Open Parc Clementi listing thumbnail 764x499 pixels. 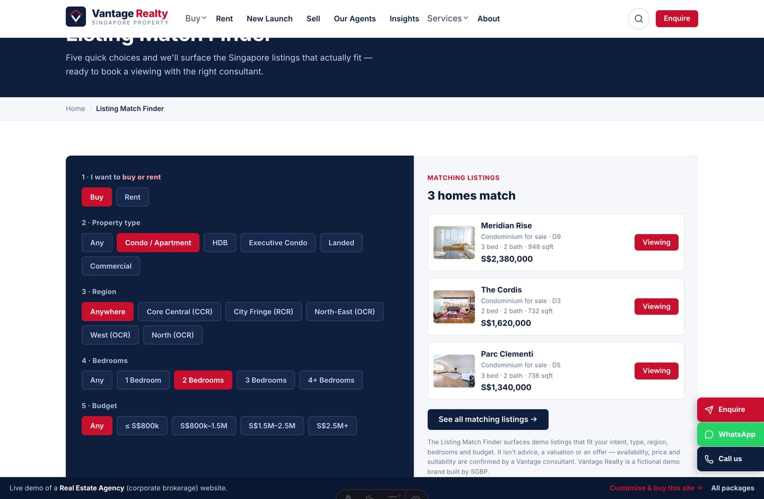[x=454, y=371]
